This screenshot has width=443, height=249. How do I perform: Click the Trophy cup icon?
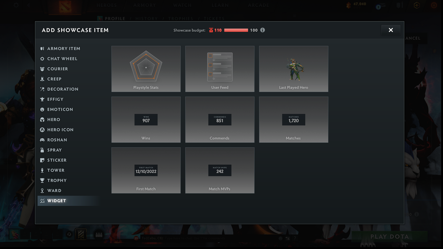coord(42,180)
